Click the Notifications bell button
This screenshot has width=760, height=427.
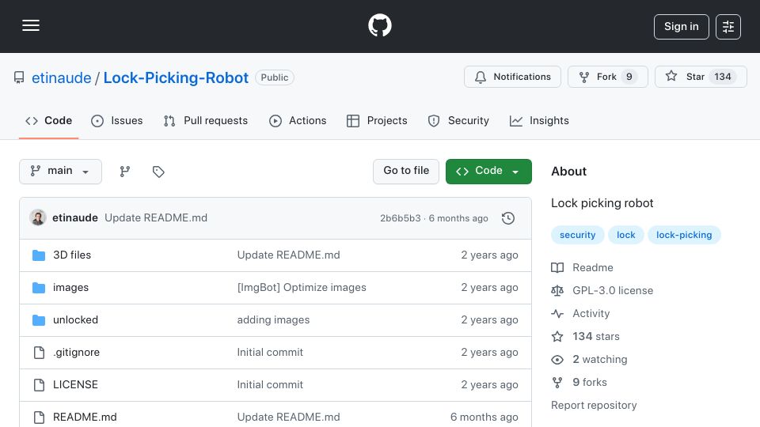click(512, 77)
